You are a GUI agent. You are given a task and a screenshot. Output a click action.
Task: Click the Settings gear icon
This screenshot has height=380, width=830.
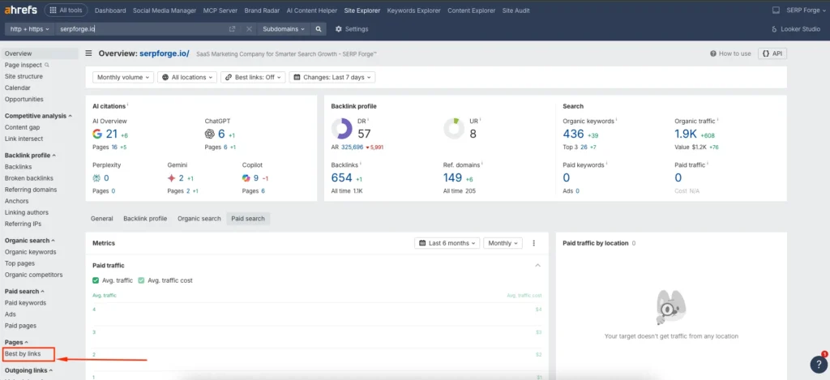tap(339, 29)
